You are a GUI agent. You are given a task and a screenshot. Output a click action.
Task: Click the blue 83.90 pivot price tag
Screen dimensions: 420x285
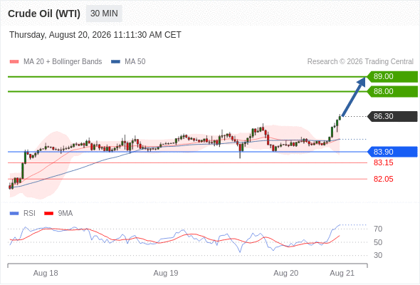point(392,152)
